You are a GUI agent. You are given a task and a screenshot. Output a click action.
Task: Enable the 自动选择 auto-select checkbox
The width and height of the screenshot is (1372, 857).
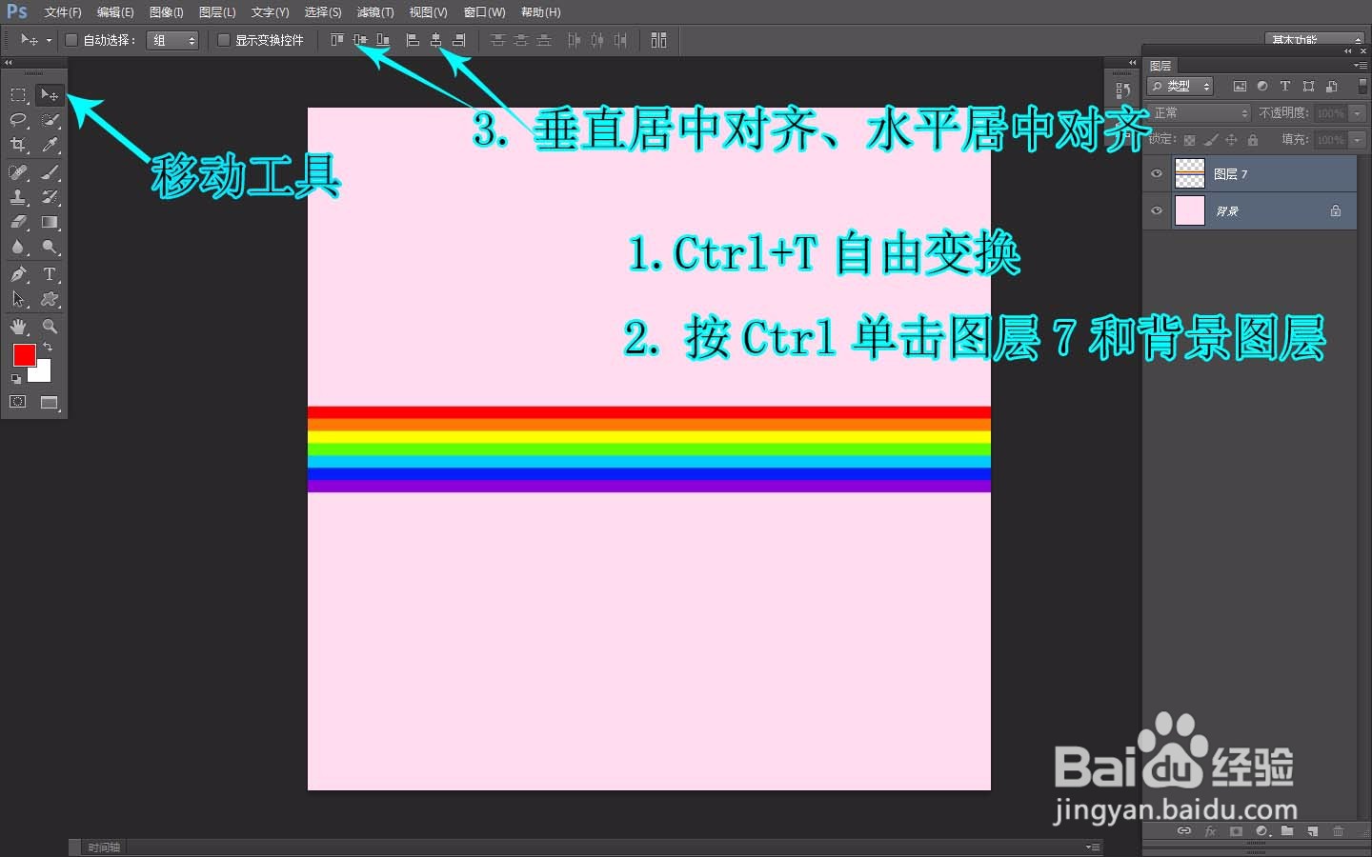(71, 40)
